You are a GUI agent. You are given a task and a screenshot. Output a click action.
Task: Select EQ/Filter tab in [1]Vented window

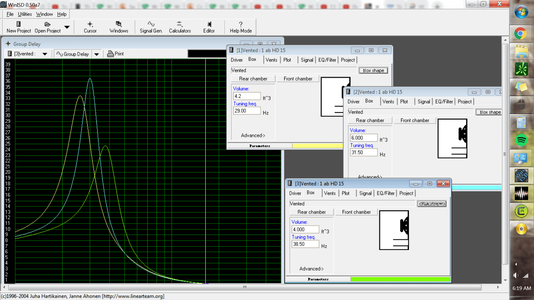click(327, 60)
